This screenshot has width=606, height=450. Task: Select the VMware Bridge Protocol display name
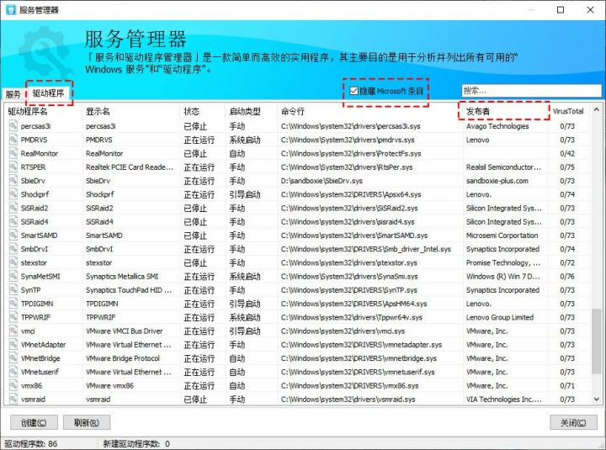(123, 358)
